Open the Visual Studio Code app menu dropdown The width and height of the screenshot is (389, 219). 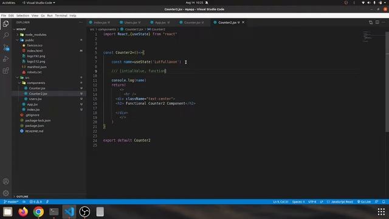39,2
